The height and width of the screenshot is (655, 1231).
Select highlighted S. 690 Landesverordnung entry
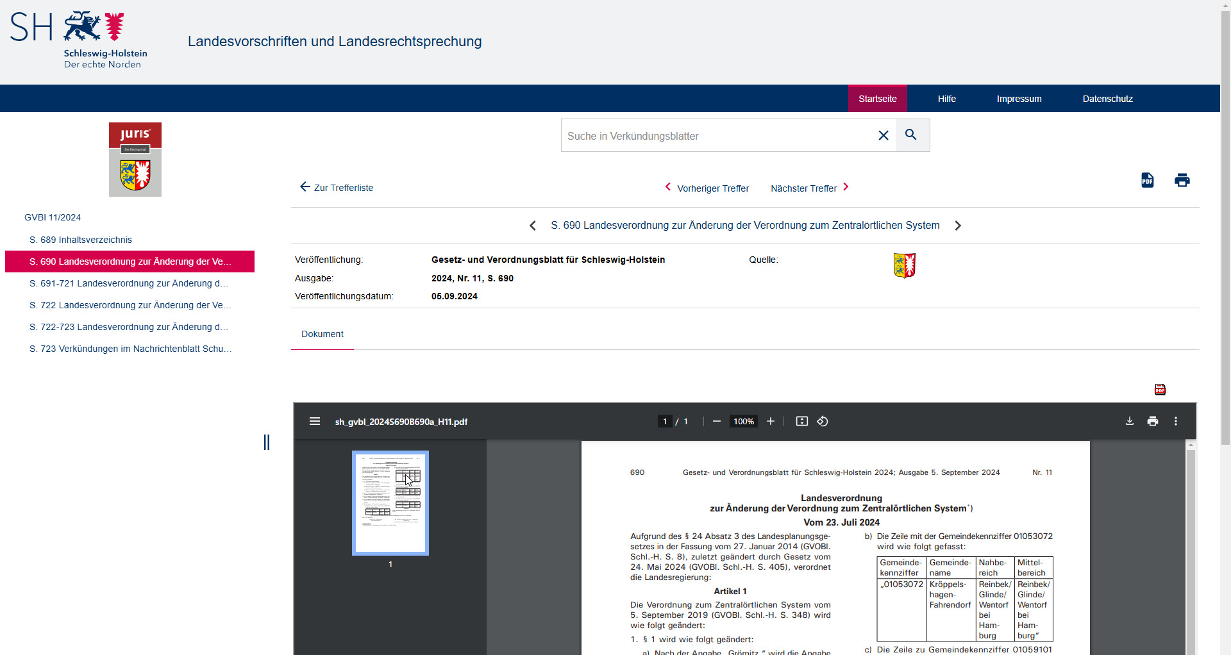pyautogui.click(x=130, y=261)
